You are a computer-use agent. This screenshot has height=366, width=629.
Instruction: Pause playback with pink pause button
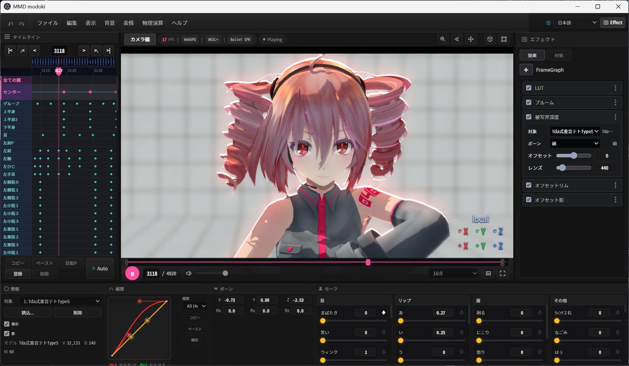132,273
